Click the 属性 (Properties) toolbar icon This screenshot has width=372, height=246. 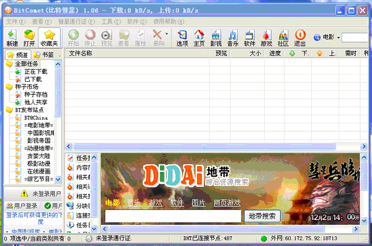(x=141, y=38)
